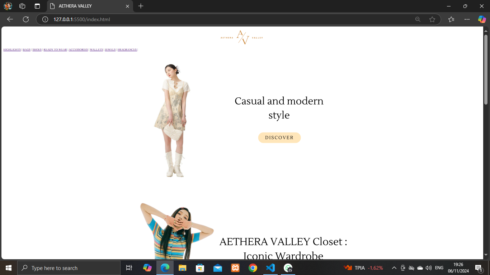Open the Copilot icon in Edge toolbar
This screenshot has width=490, height=275.
pyautogui.click(x=482, y=19)
